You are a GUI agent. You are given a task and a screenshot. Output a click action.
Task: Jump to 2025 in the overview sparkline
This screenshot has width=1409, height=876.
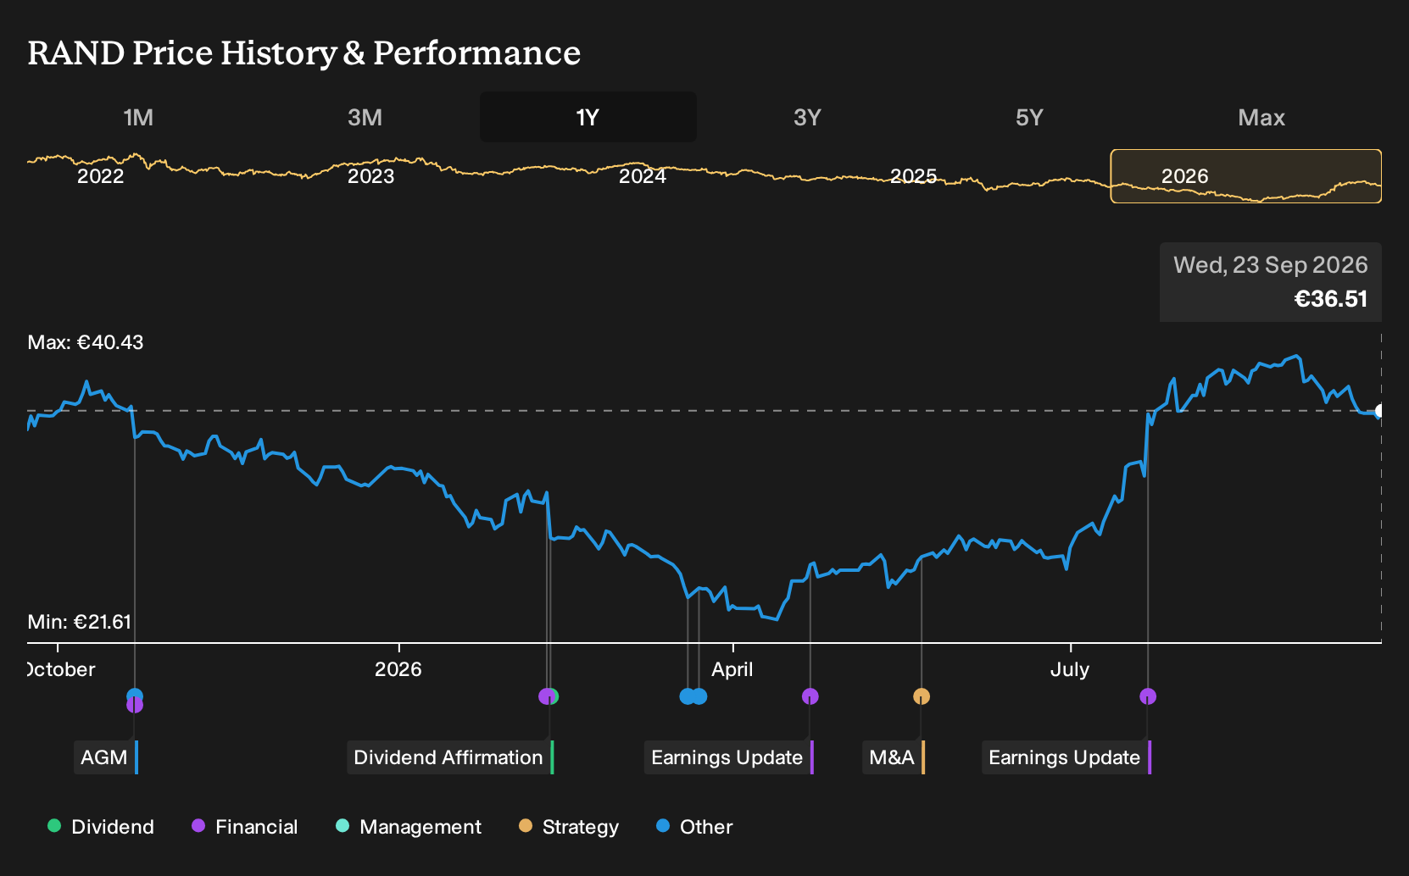coord(913,176)
